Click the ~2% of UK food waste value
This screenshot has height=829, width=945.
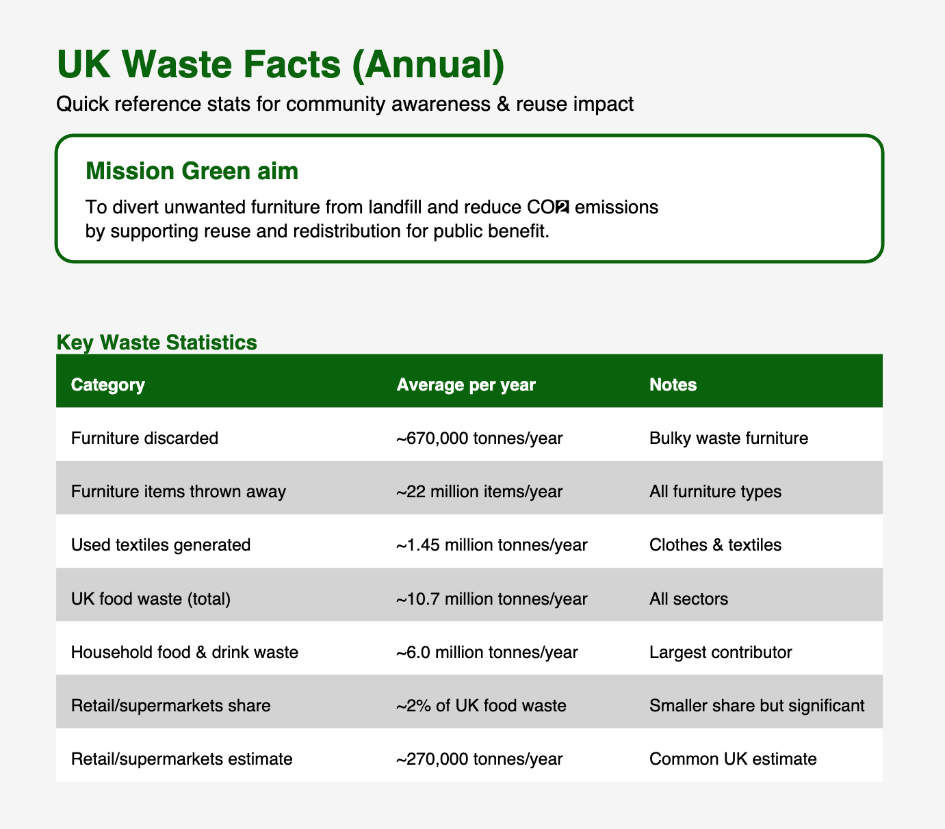click(x=481, y=705)
